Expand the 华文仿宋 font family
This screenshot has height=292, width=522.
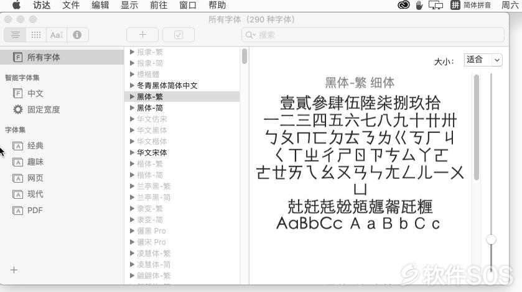tap(132, 119)
